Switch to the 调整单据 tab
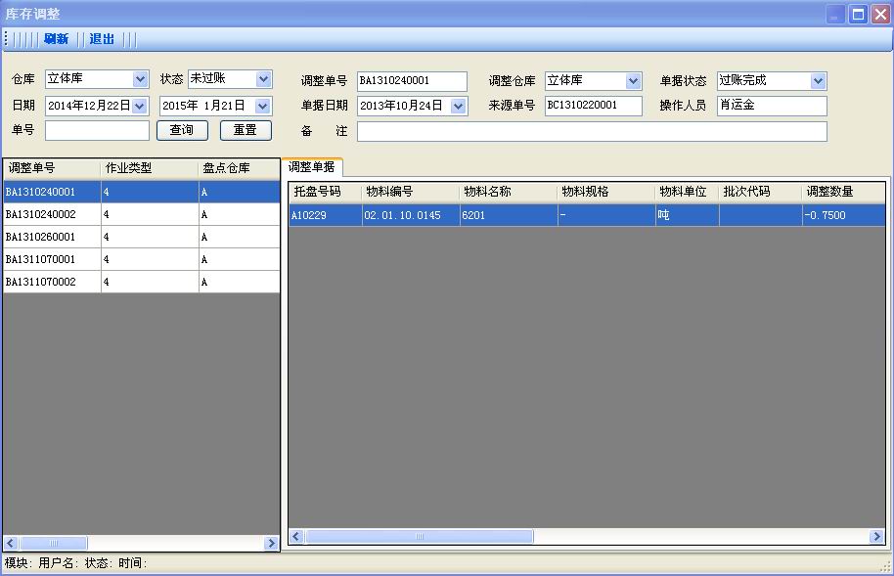 [x=311, y=167]
